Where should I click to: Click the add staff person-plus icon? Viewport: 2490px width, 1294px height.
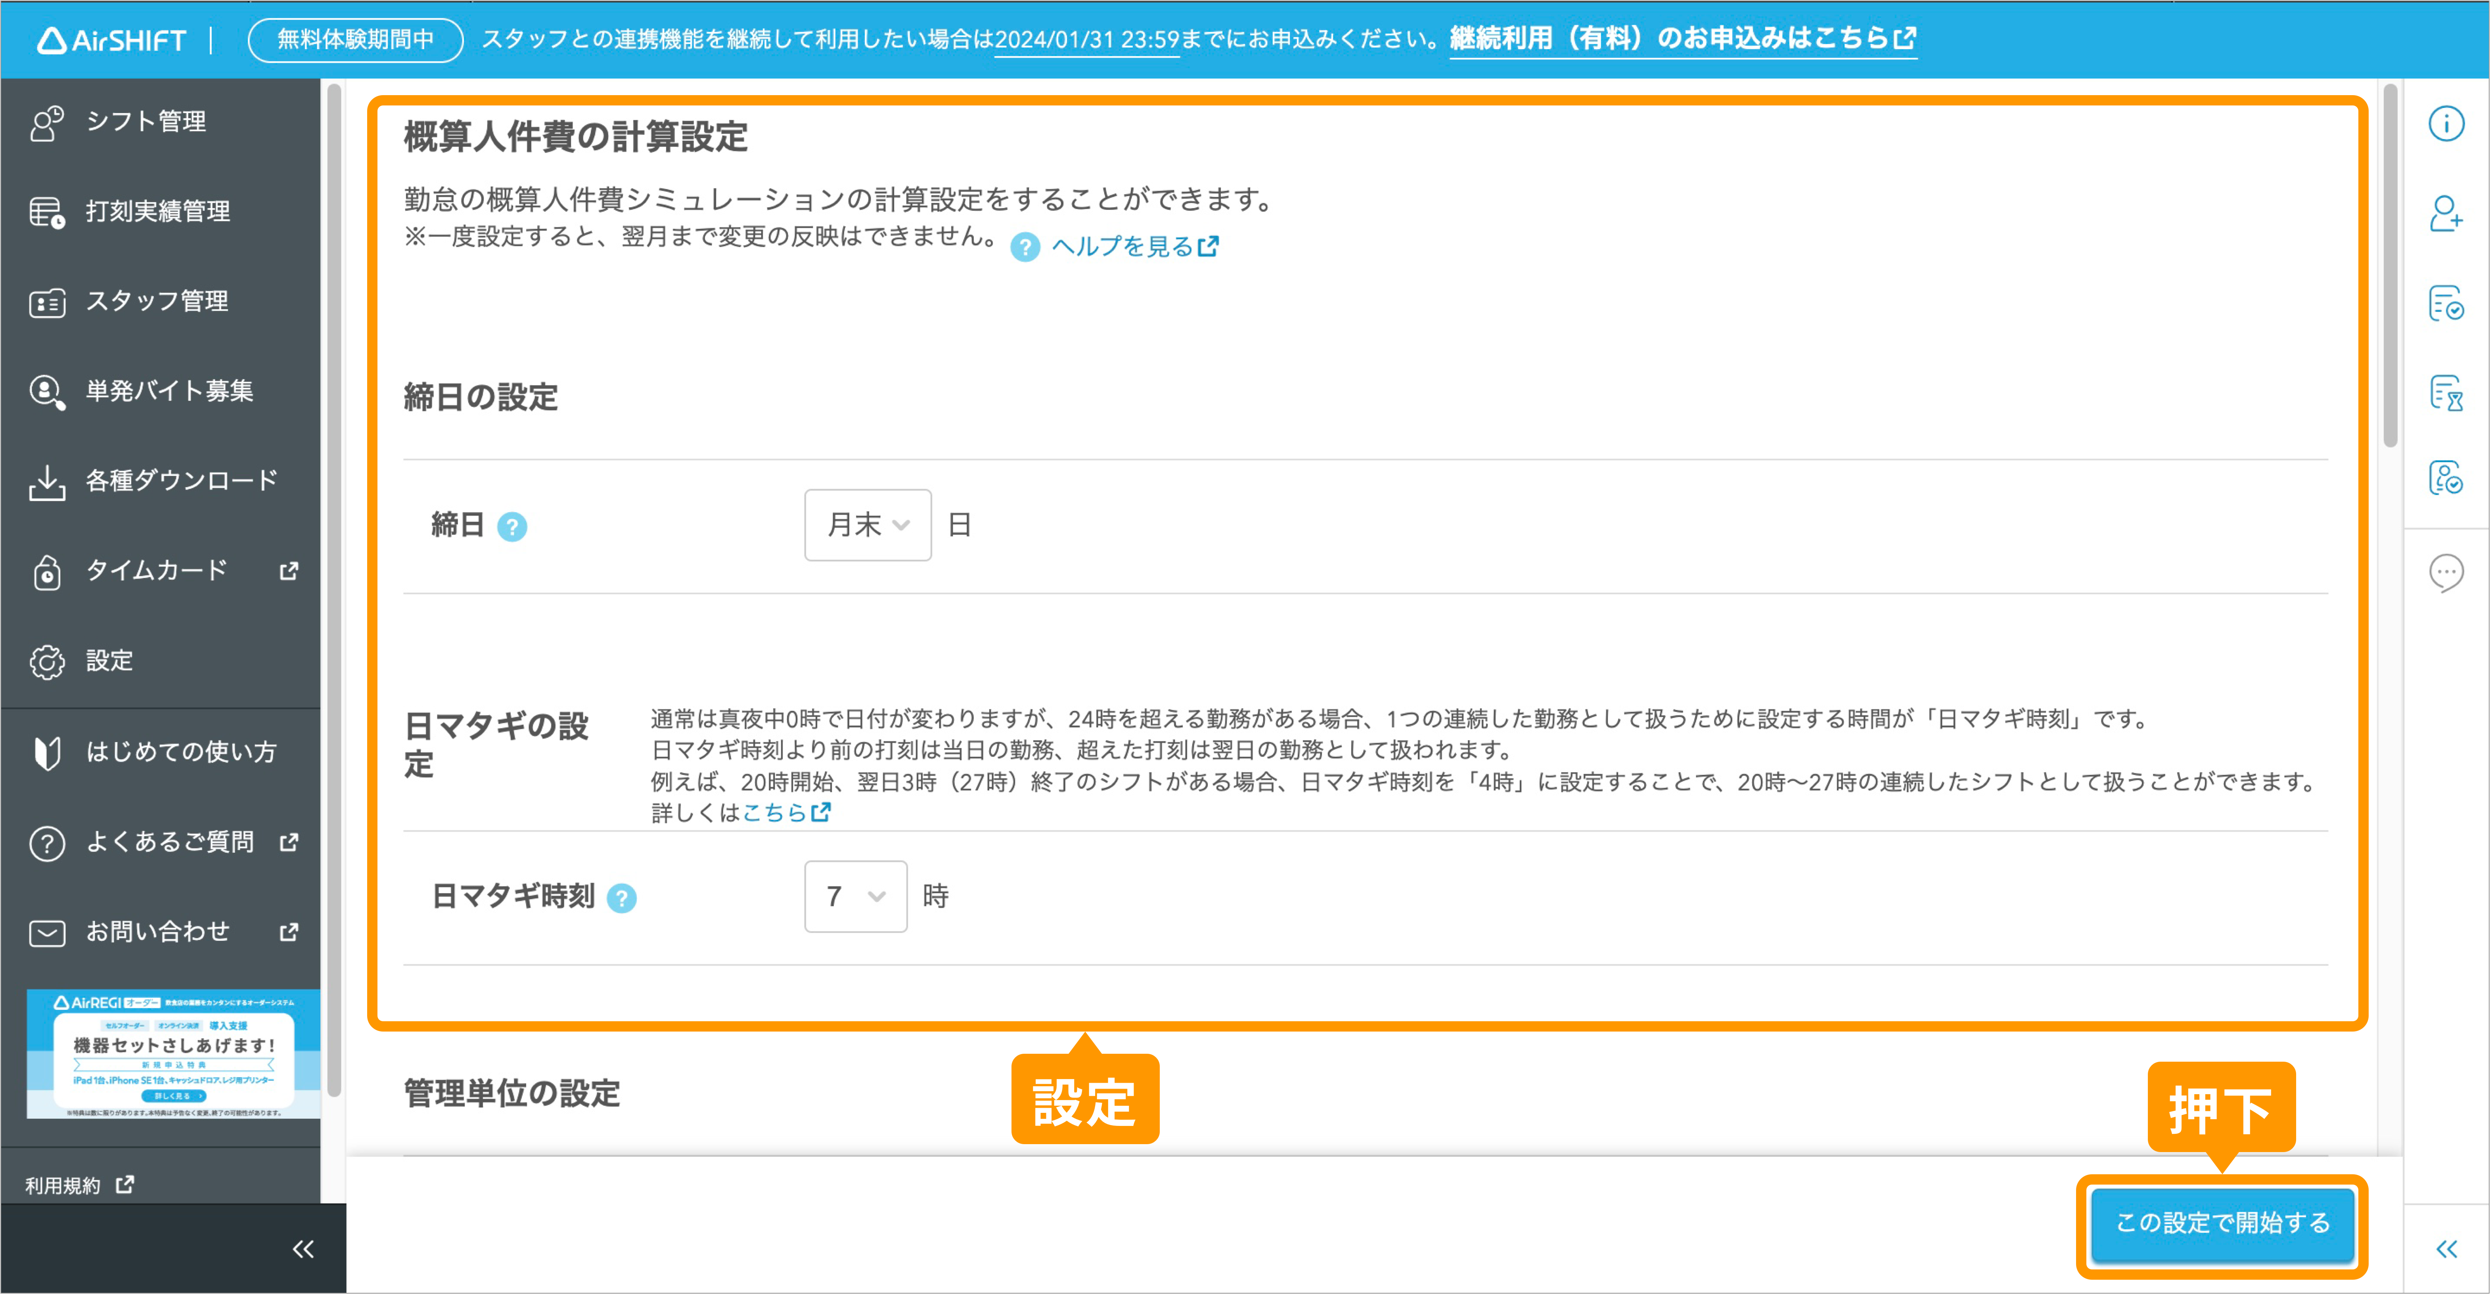coord(2446,214)
